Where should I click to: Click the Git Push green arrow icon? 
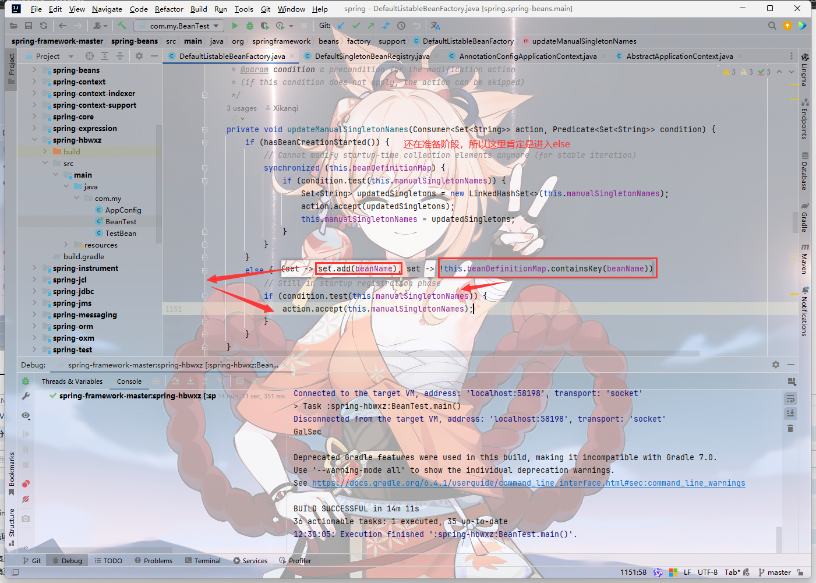[371, 26]
